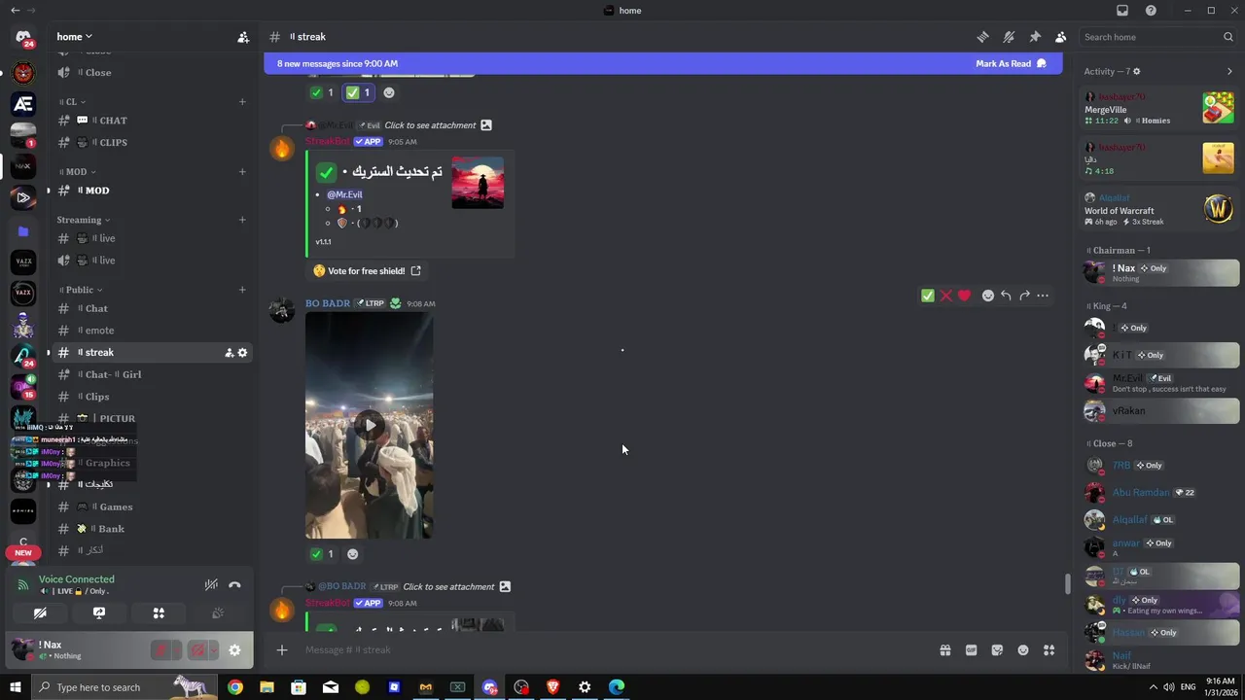Open the Bank channel
This screenshot has height=700, width=1245.
click(x=151, y=529)
